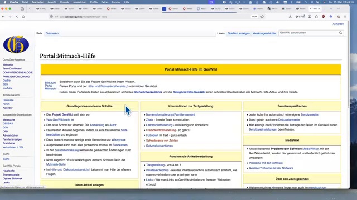Open macOS Spotlight search
Viewport: 357px width, 200px height.
(312, 2)
